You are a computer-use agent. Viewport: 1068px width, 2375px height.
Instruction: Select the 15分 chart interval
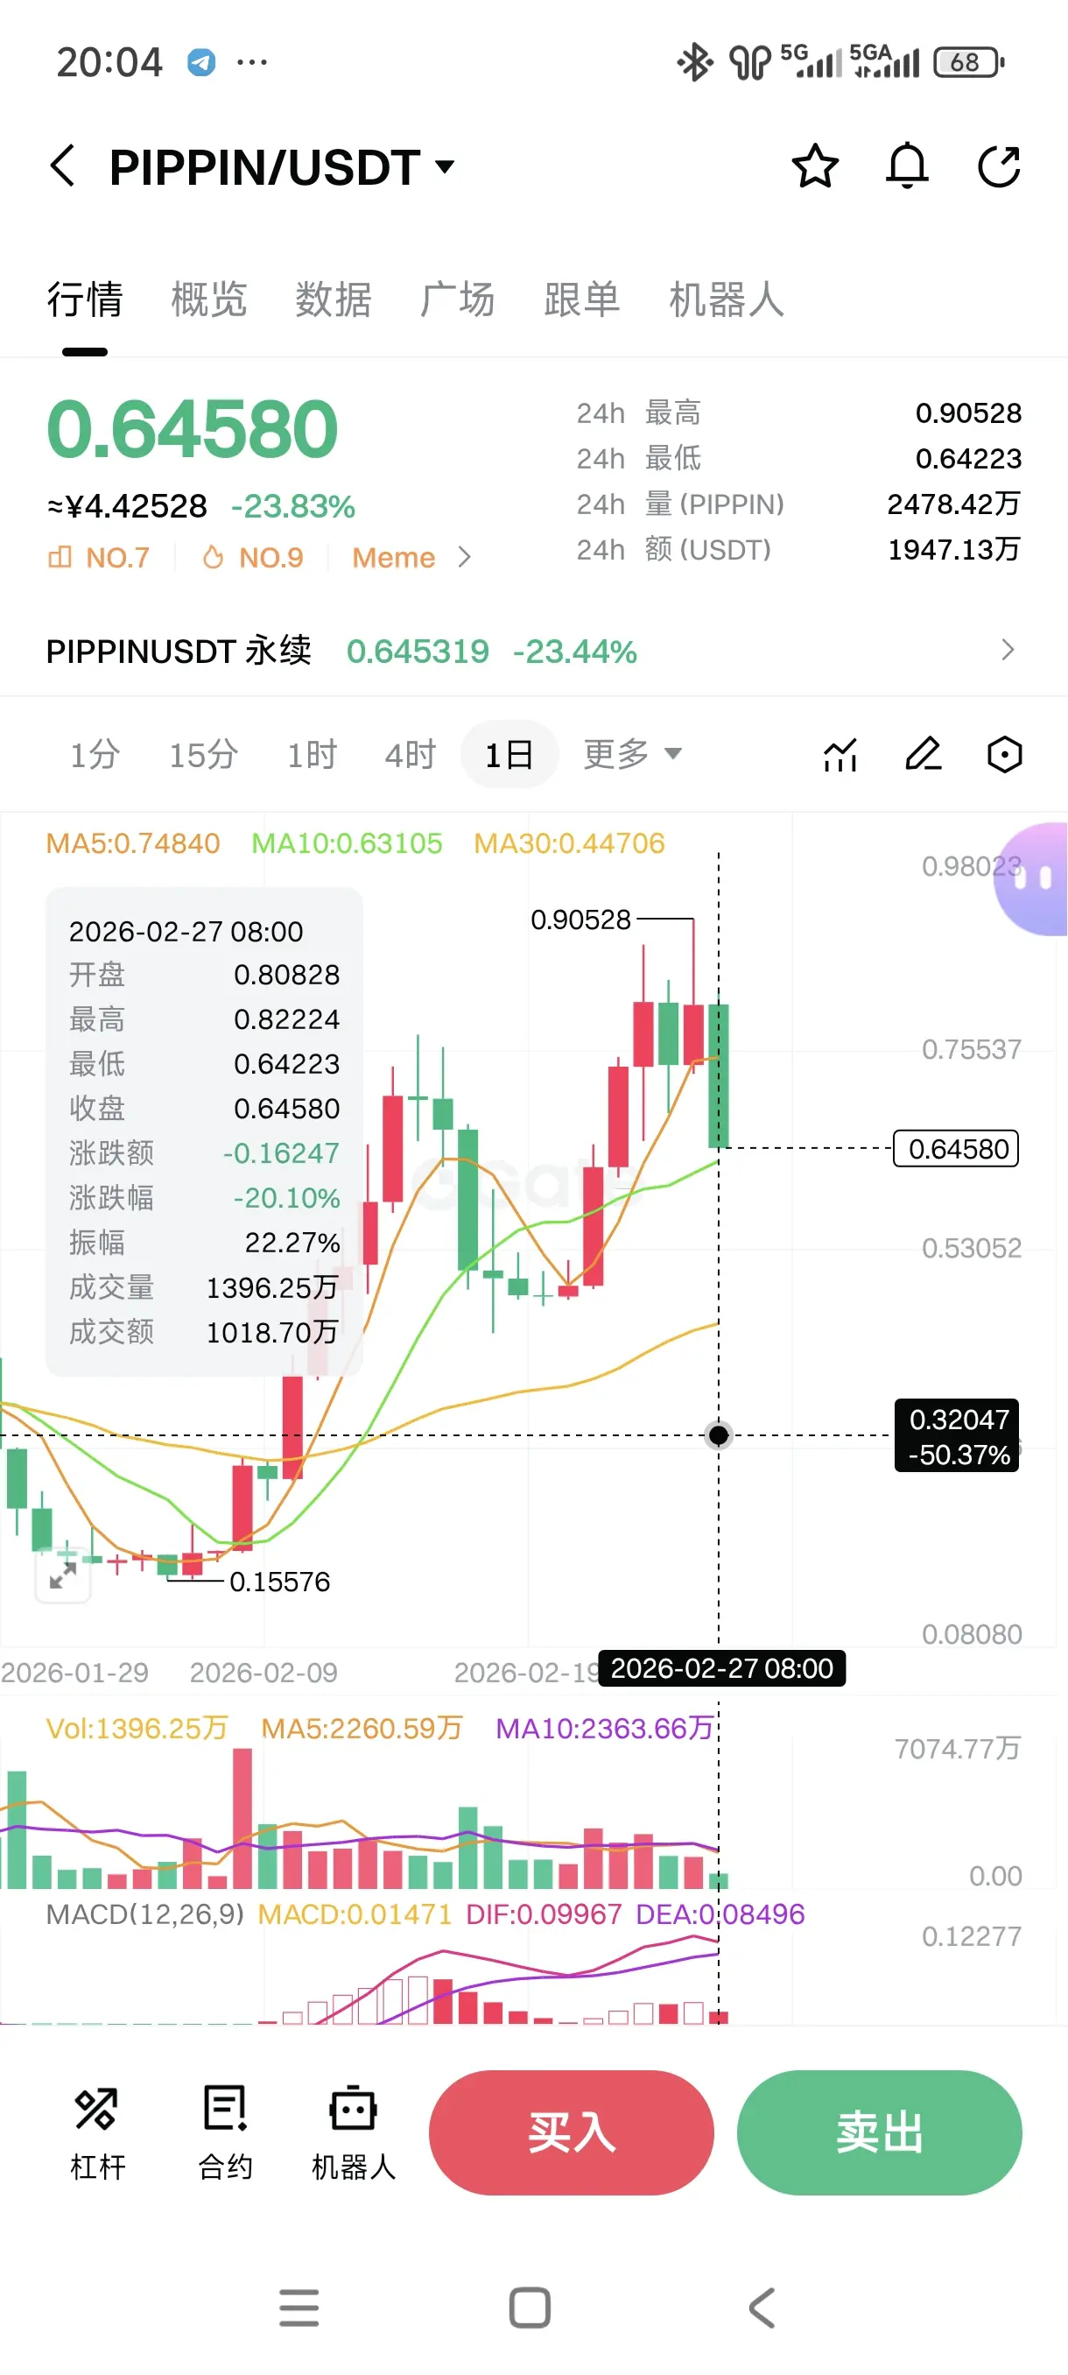[203, 755]
